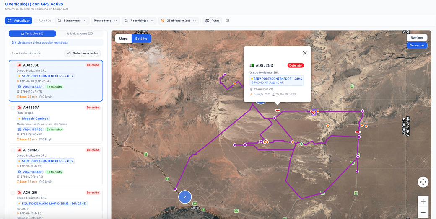Image resolution: width=436 pixels, height=219 pixels.
Task: Click the recenter map crosshair button
Action: [423, 182]
